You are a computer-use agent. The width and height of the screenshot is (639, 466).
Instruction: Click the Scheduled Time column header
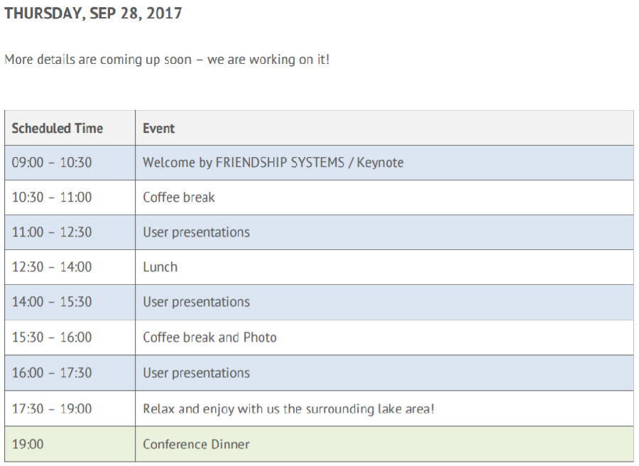[x=58, y=129]
